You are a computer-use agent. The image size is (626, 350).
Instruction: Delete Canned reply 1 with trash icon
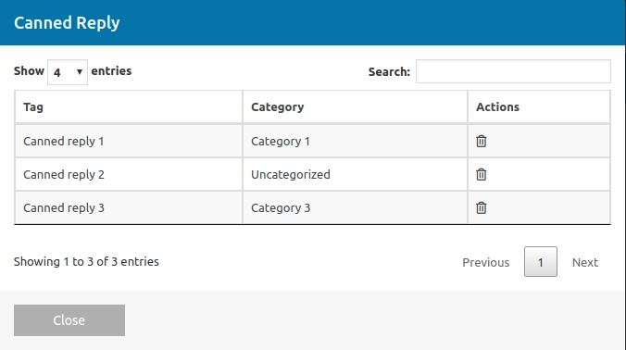pyautogui.click(x=482, y=142)
